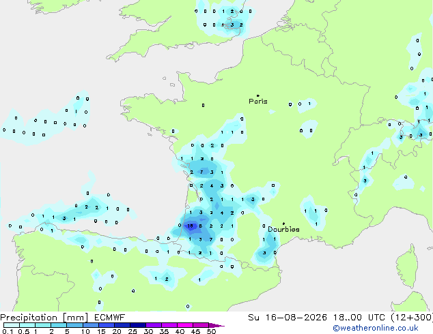Screen dimensions: 433x334
Task: Click the marker dot above the Dourbies label
Action: pyautogui.click(x=283, y=224)
